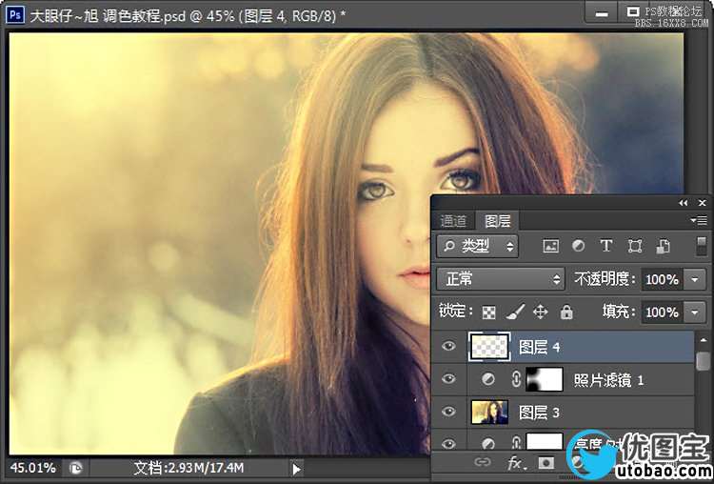714x484 pixels.
Task: Hide the 照片滤镜 1 layer
Action: click(x=448, y=379)
